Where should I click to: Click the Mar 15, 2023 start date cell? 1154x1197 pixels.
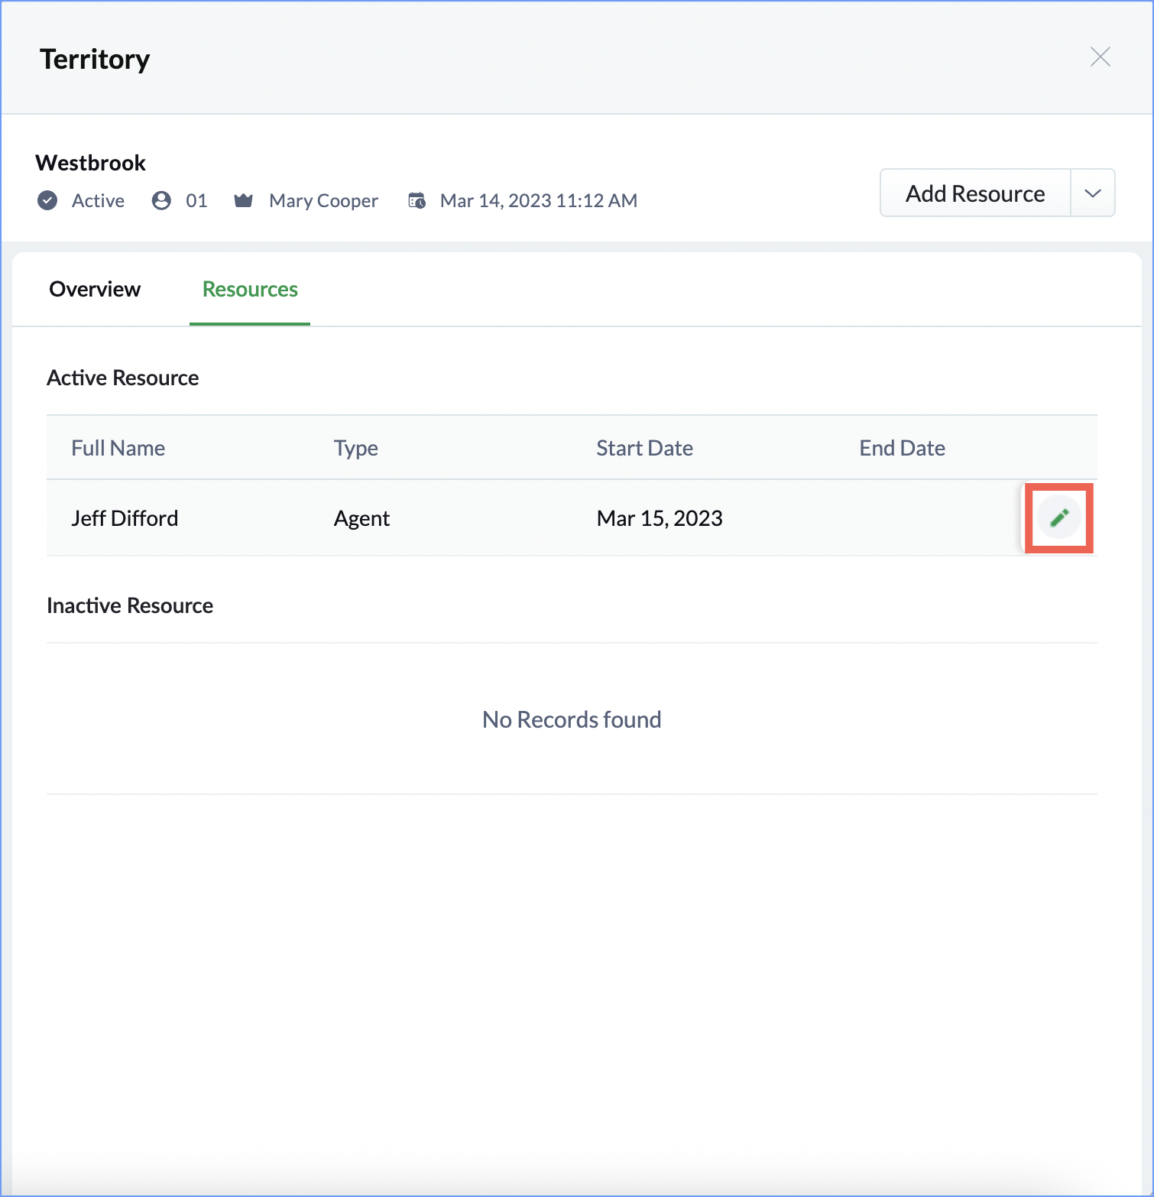(660, 518)
